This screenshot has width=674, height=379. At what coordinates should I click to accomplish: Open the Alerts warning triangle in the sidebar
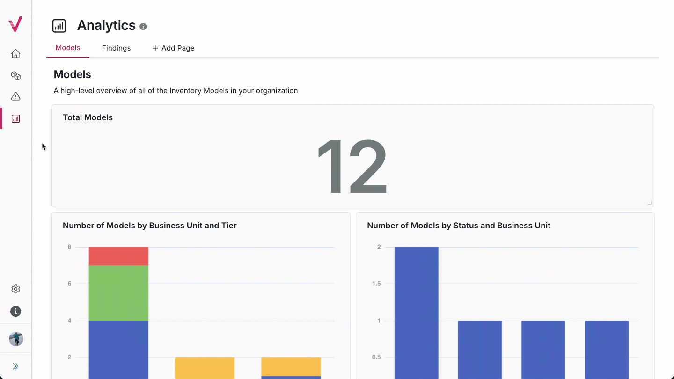pyautogui.click(x=15, y=96)
